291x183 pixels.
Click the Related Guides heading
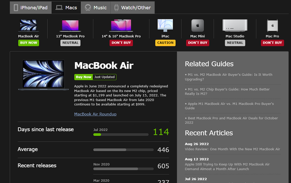click(x=209, y=64)
